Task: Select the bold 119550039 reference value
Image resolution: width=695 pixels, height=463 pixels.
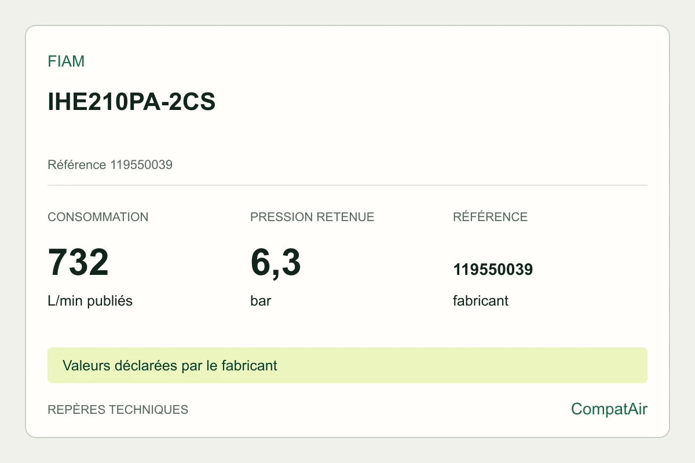Action: 493,270
